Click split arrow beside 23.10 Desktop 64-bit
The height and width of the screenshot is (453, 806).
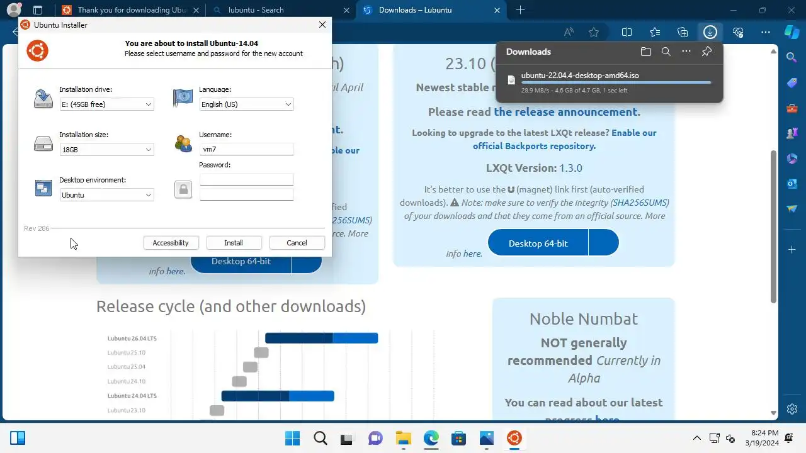point(604,243)
